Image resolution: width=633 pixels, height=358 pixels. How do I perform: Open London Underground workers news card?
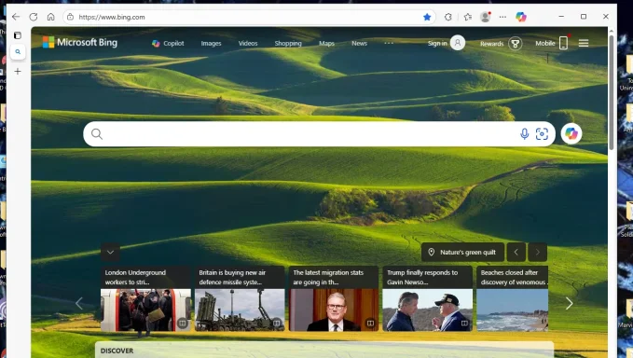tap(145, 298)
